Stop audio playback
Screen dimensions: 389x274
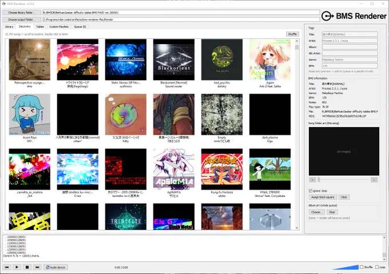pyautogui.click(x=27, y=267)
